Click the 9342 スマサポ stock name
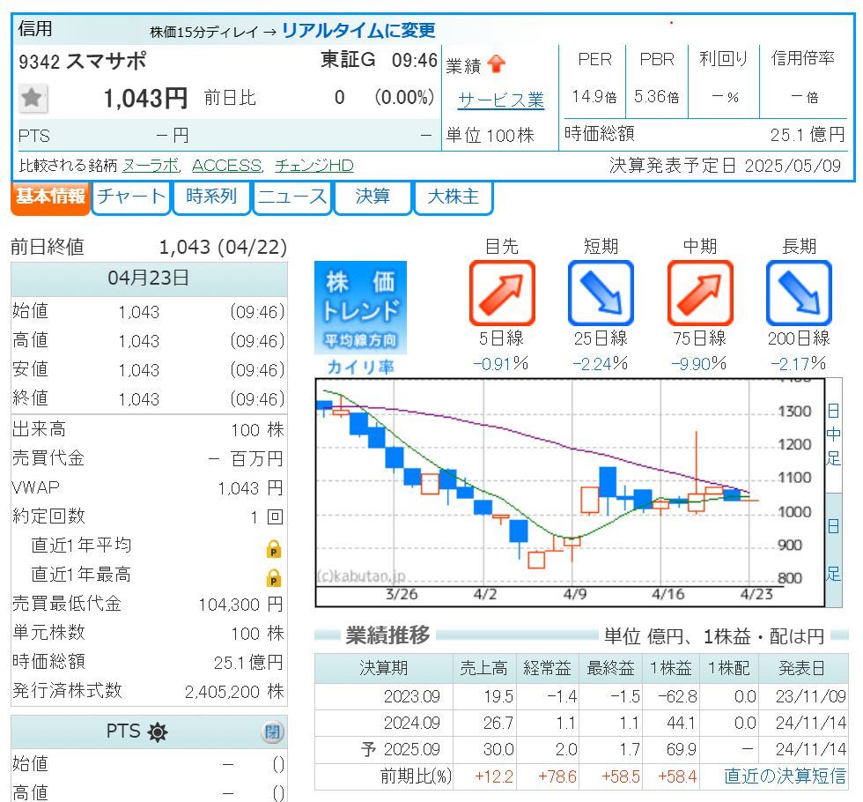863x802 pixels. click(x=83, y=61)
